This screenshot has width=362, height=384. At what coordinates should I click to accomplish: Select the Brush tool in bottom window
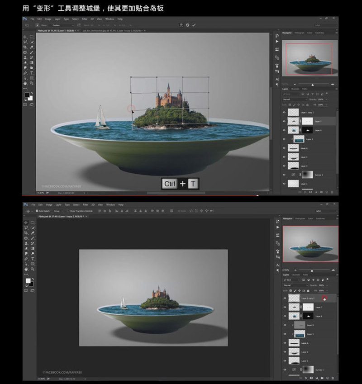coord(33,238)
